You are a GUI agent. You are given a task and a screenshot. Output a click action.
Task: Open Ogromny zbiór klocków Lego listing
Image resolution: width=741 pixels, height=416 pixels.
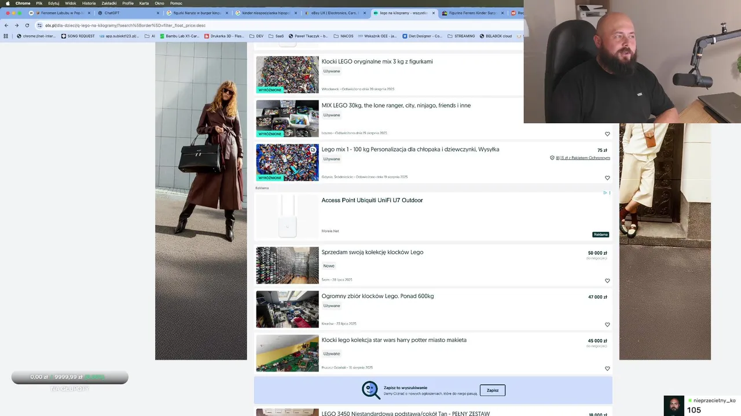tap(377, 296)
